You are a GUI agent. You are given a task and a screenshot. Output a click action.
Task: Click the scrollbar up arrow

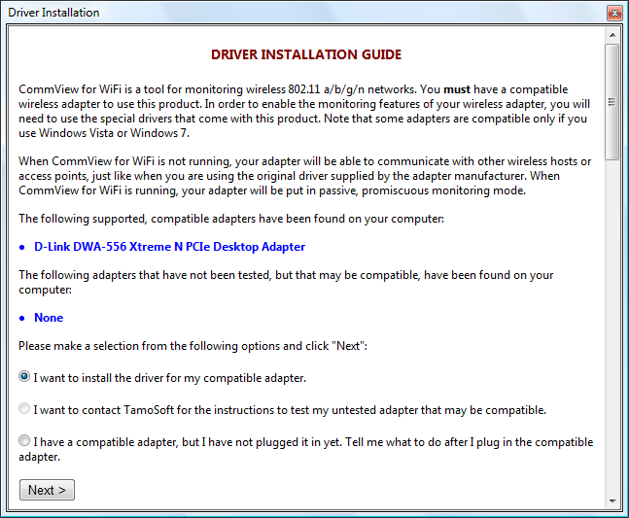612,35
